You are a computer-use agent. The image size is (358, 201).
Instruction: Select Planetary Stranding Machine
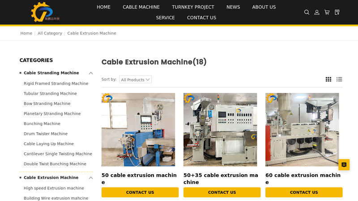[52, 113]
